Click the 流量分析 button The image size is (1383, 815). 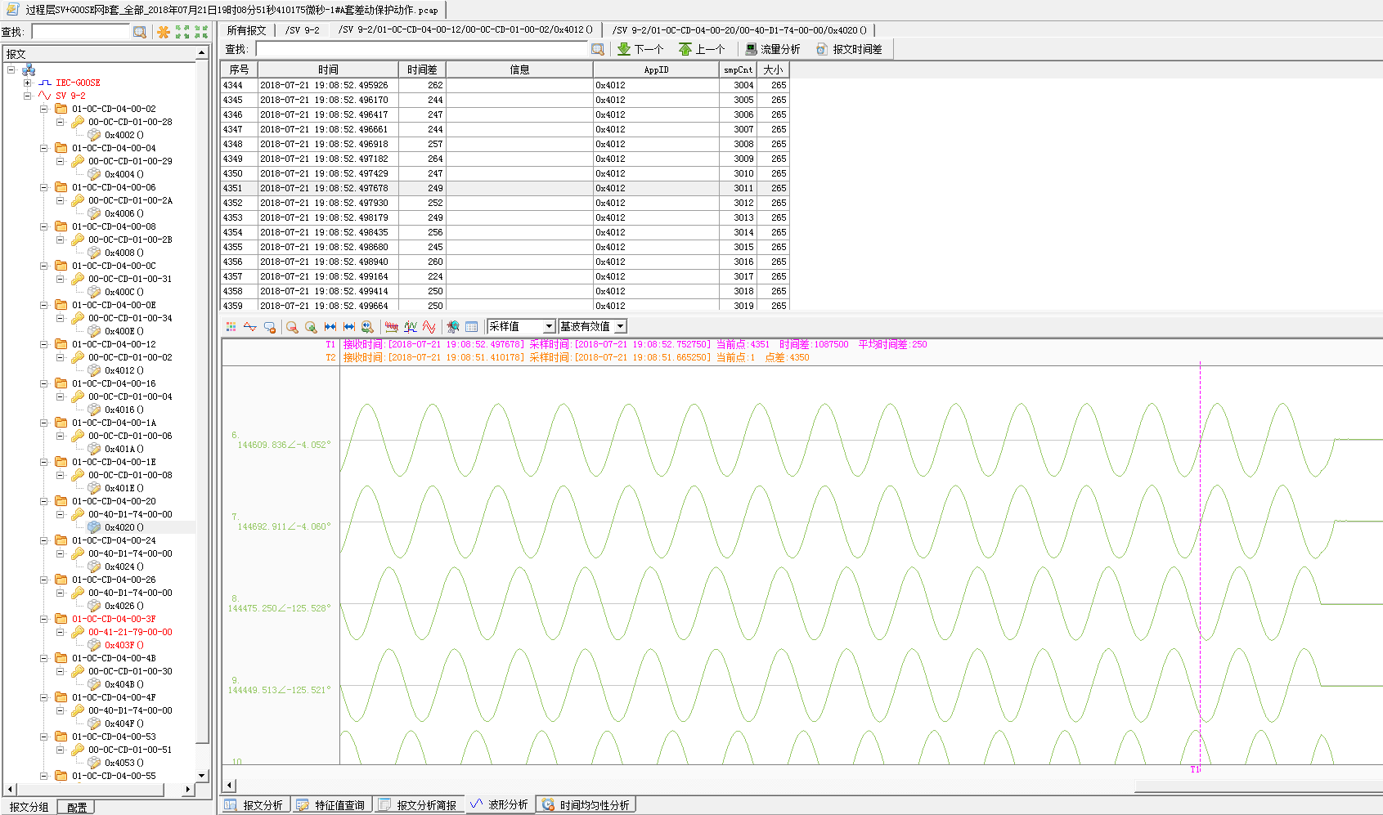pos(772,49)
